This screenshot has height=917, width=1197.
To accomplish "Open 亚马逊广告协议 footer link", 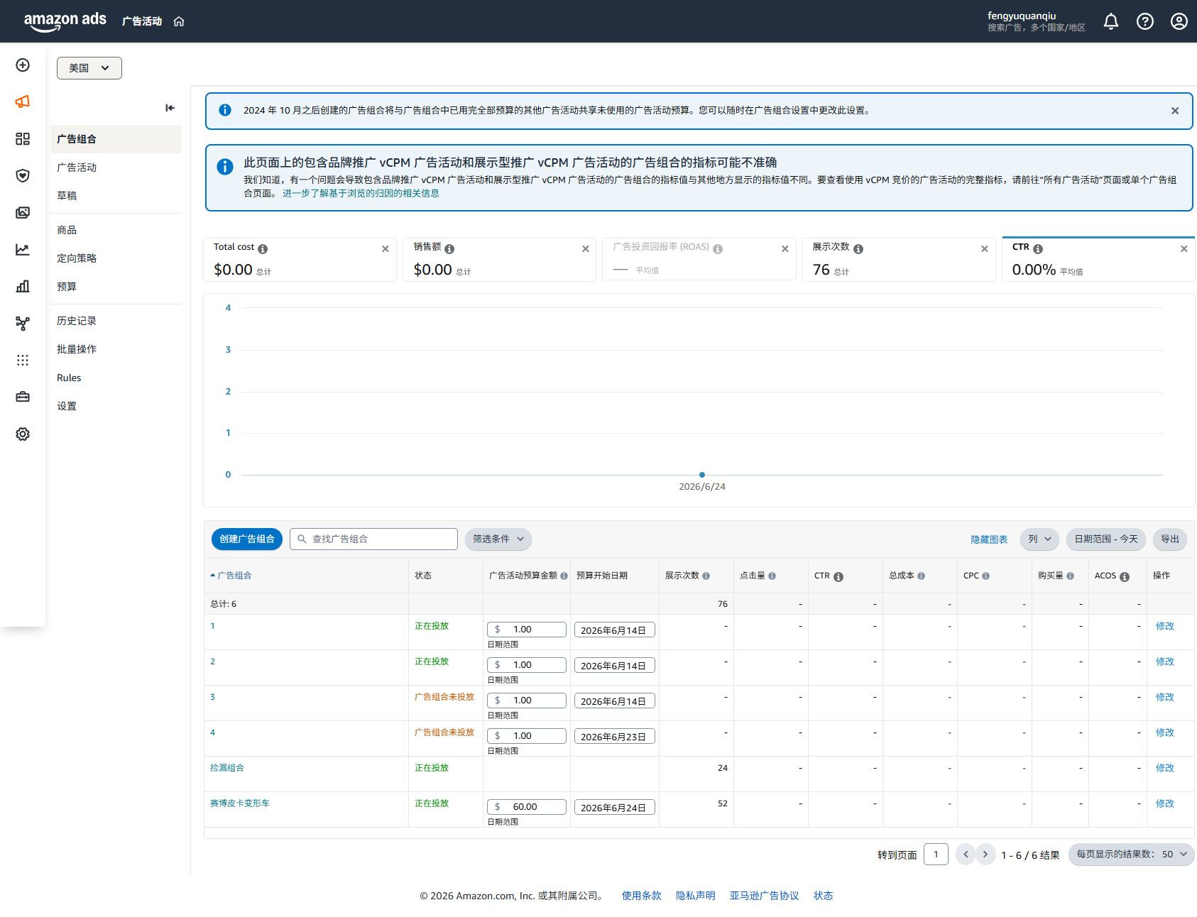I will pos(765,896).
